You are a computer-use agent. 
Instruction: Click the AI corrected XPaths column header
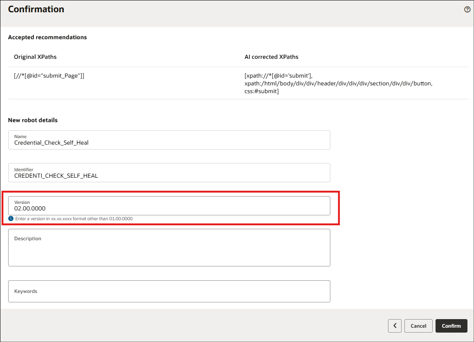coord(271,57)
